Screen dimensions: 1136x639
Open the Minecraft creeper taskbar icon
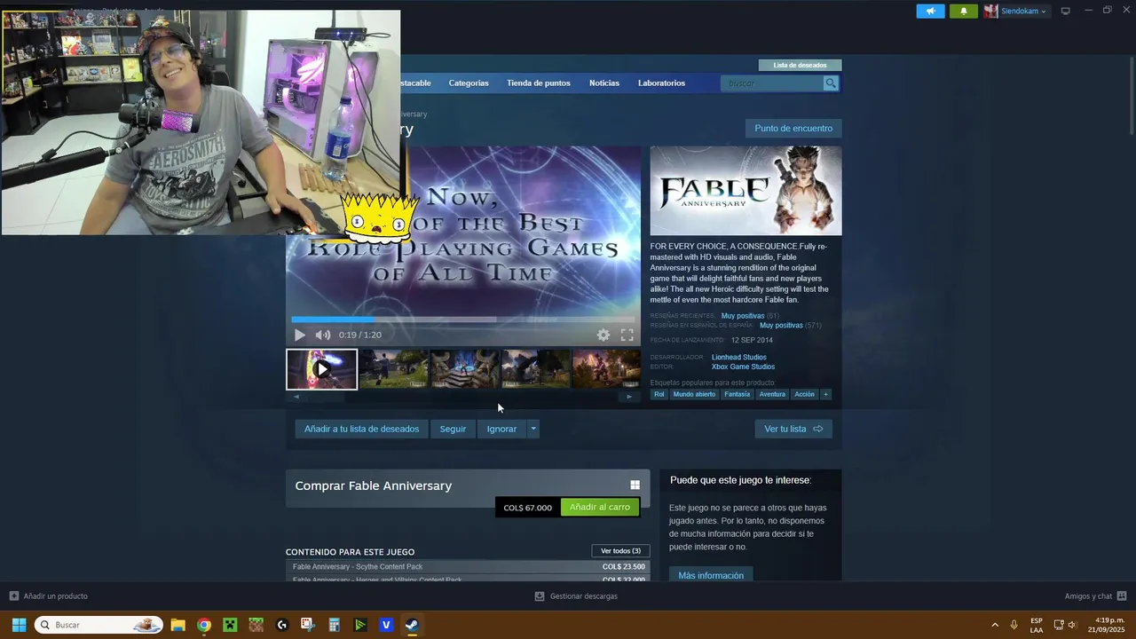(x=230, y=625)
